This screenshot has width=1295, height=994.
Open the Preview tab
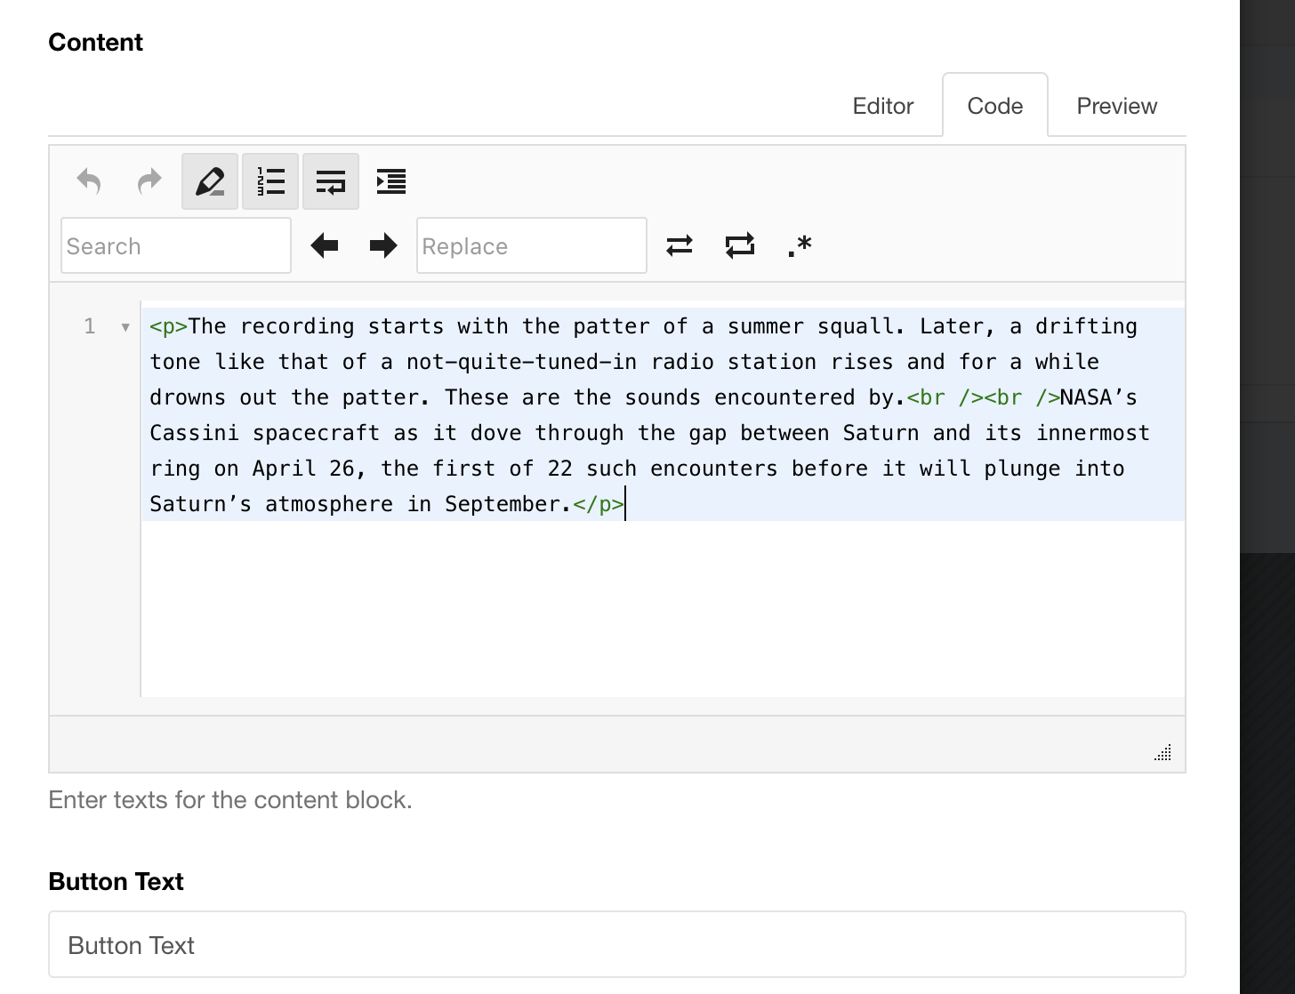1116,106
